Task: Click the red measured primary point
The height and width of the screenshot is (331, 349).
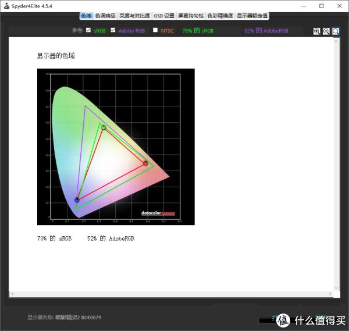Action: tap(145, 163)
